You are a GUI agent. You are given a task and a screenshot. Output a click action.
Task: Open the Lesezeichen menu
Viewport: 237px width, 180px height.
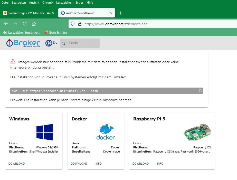tap(64, 3)
